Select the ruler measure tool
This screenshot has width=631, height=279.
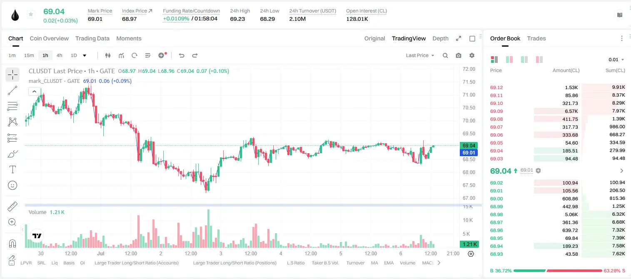pos(12,207)
